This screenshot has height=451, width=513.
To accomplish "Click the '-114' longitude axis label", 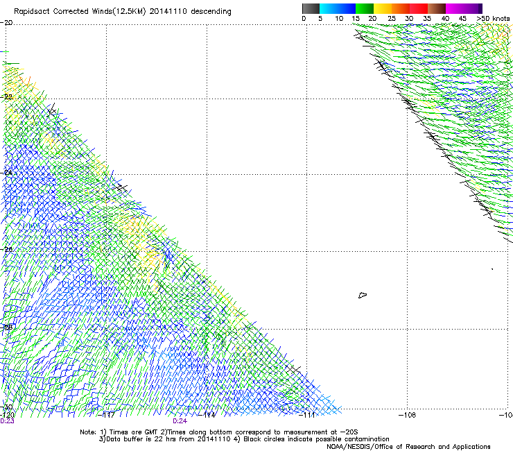I will point(207,415).
